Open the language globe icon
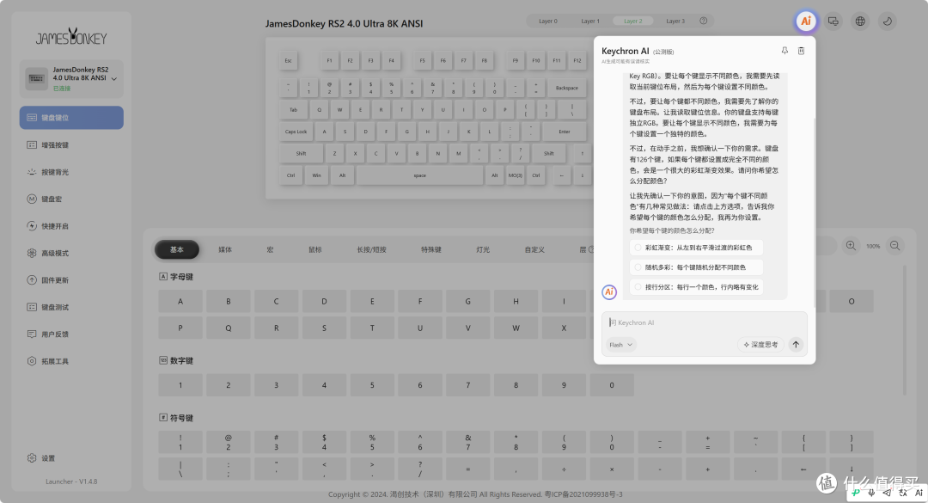Viewport: 928px width, 503px height. coord(860,21)
